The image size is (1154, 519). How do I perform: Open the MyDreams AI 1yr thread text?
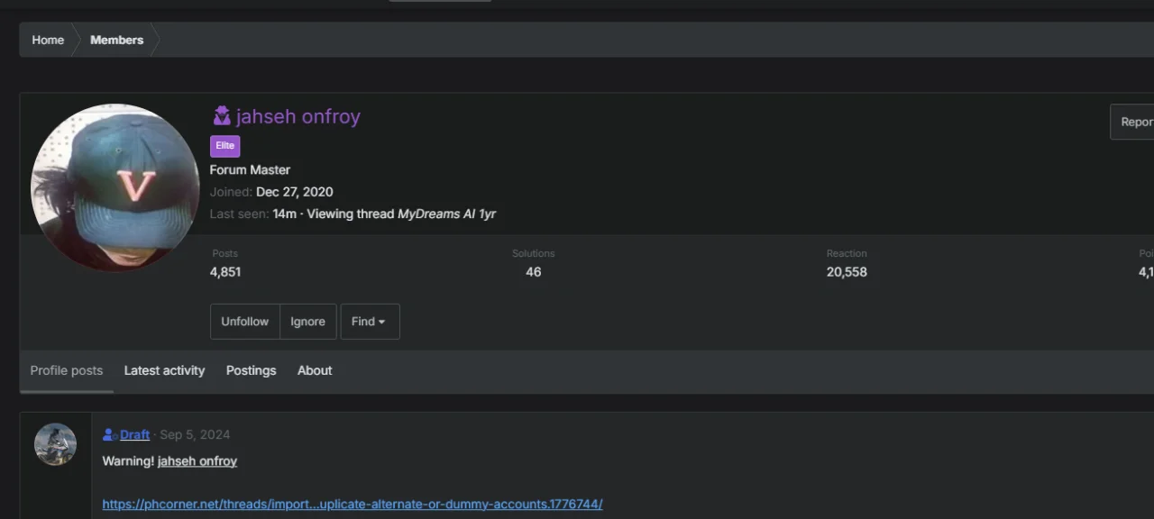(x=447, y=214)
